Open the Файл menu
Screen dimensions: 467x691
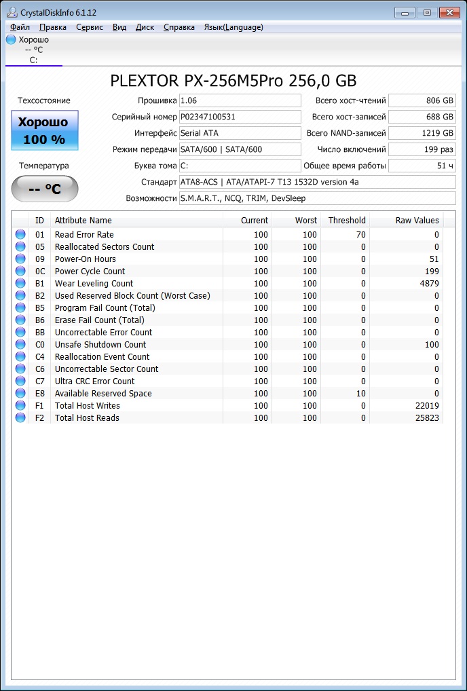pos(20,27)
